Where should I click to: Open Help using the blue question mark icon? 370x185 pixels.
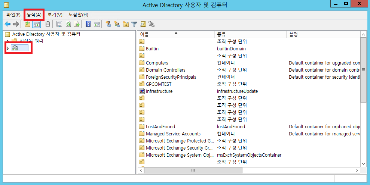click(88, 24)
